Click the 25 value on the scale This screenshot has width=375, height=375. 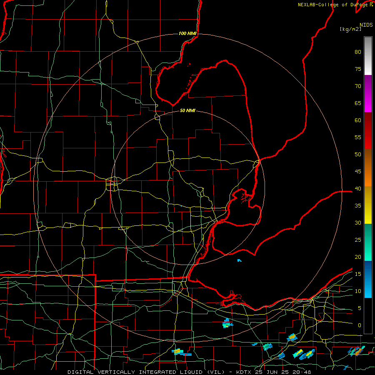pos(358,240)
